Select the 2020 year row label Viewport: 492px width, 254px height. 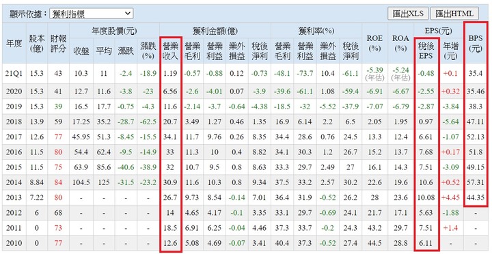[14, 91]
